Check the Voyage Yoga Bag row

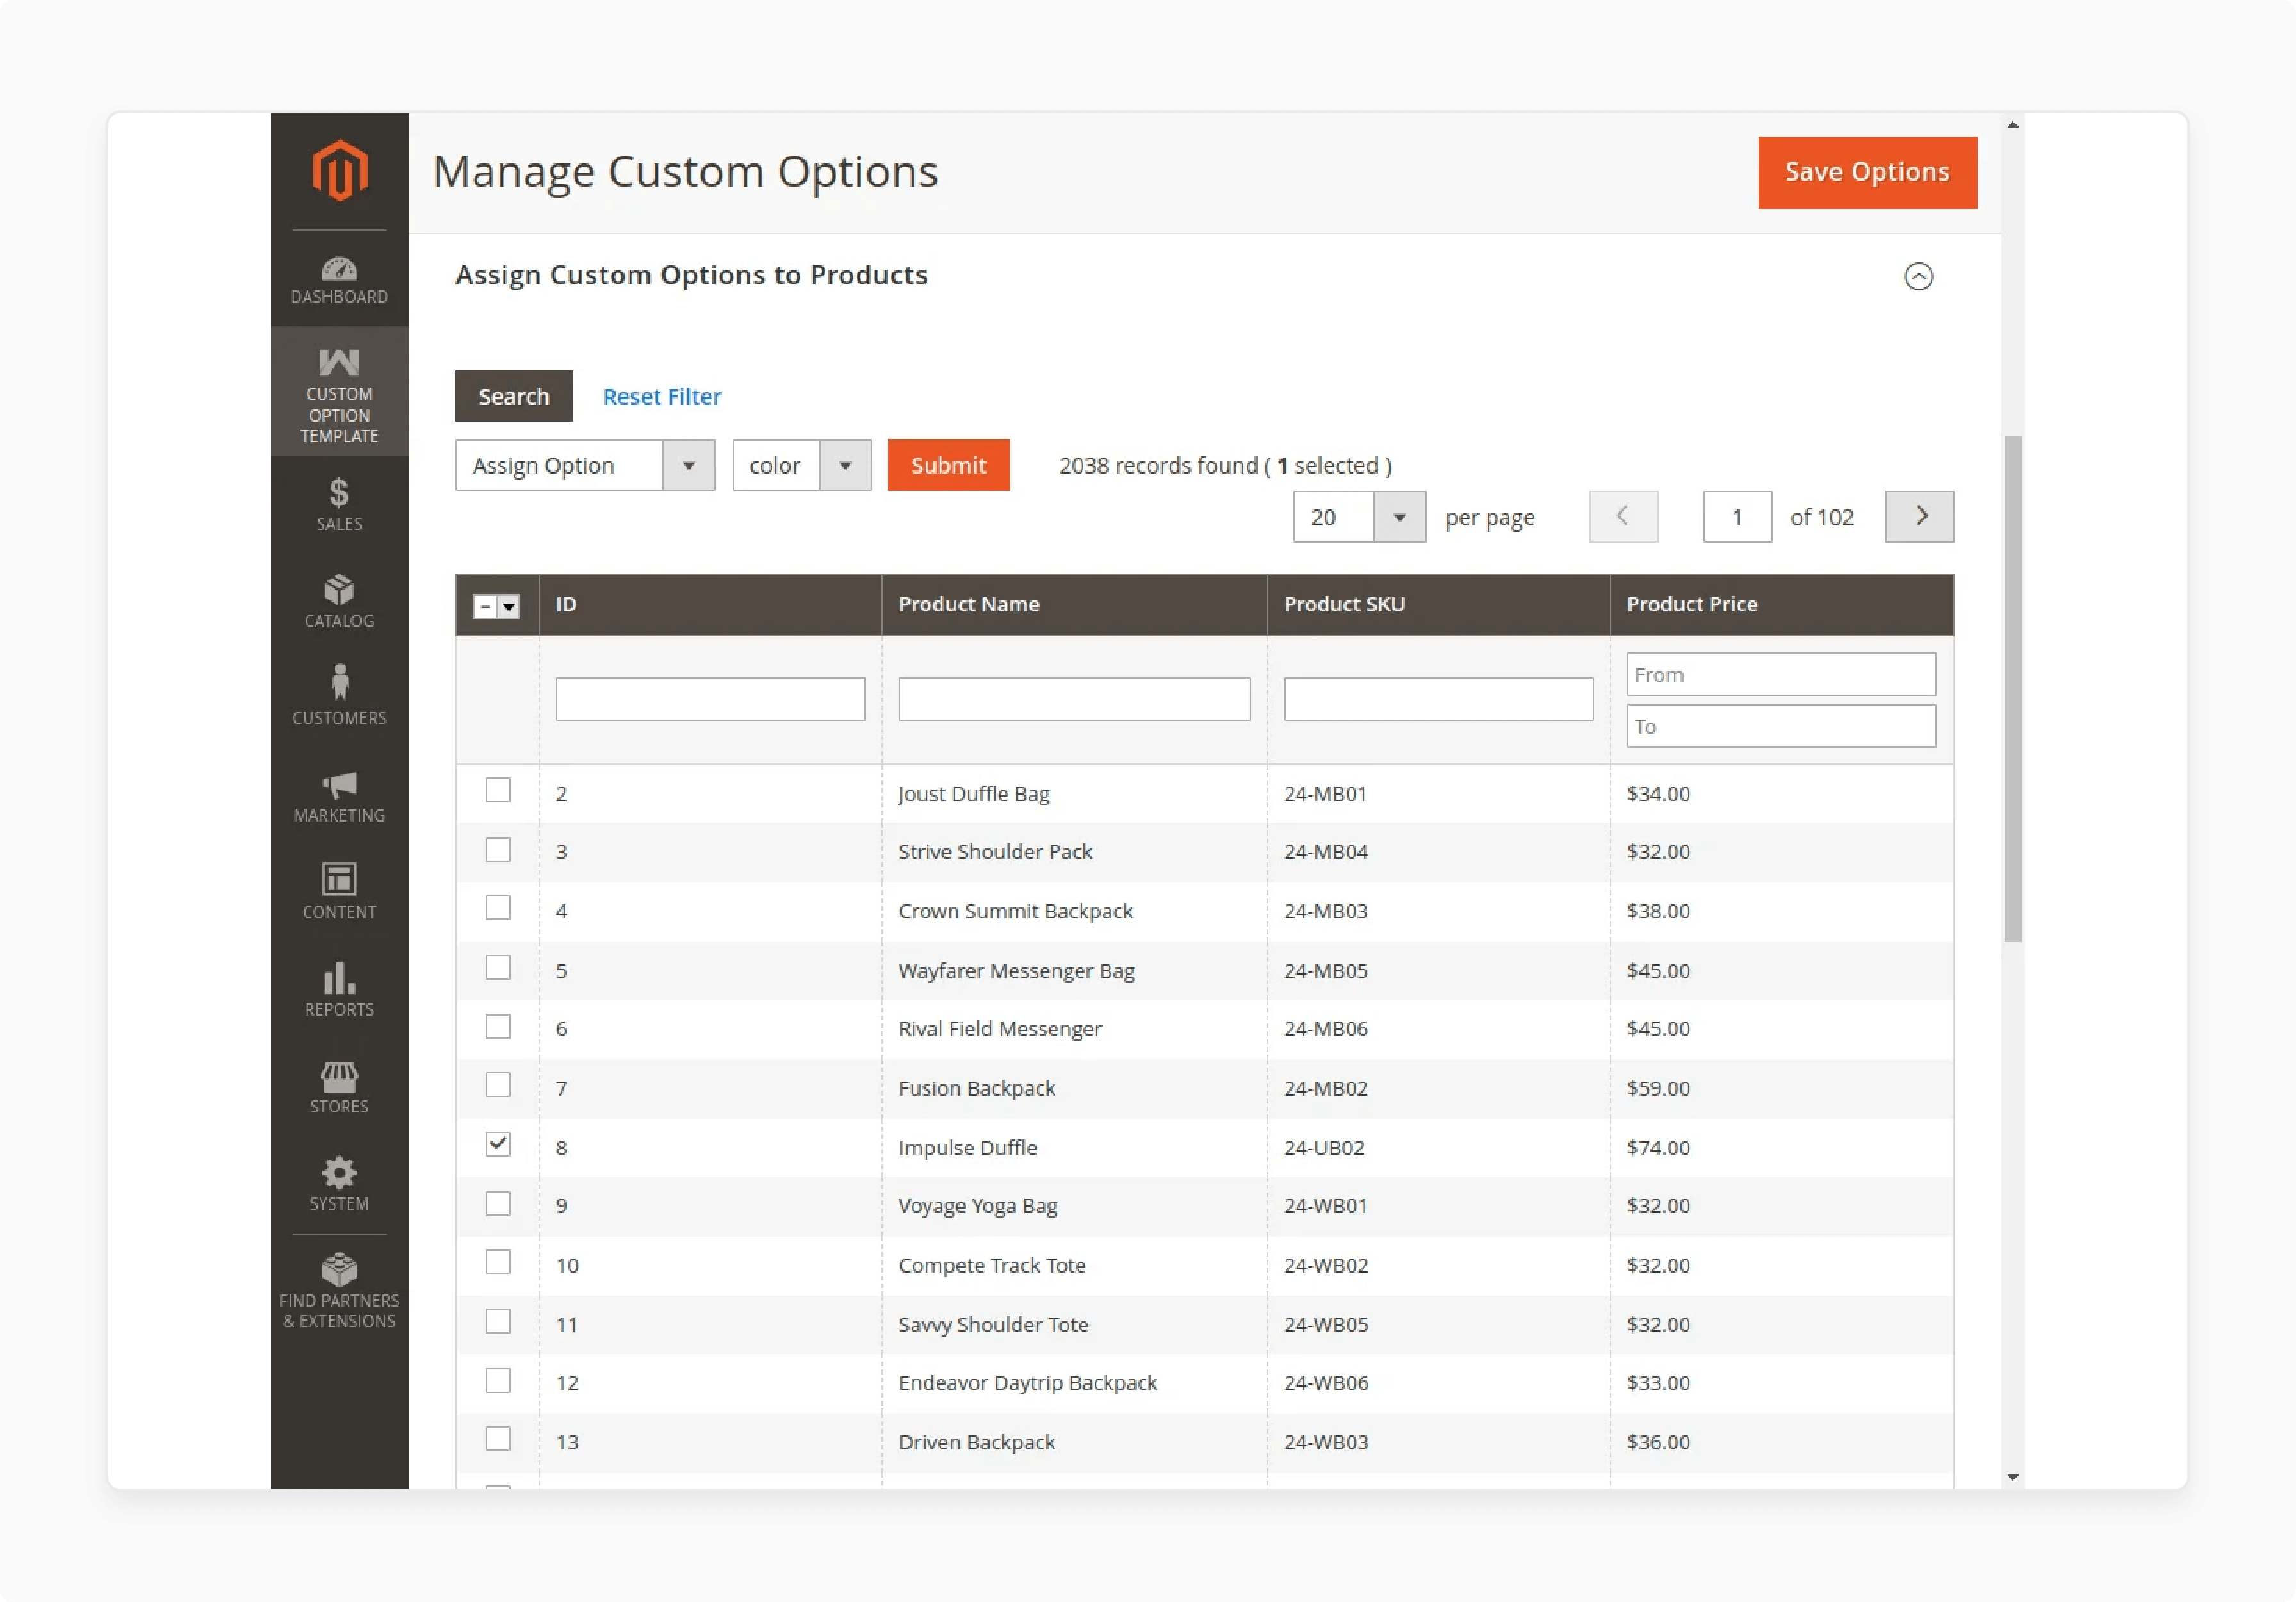[x=498, y=1204]
